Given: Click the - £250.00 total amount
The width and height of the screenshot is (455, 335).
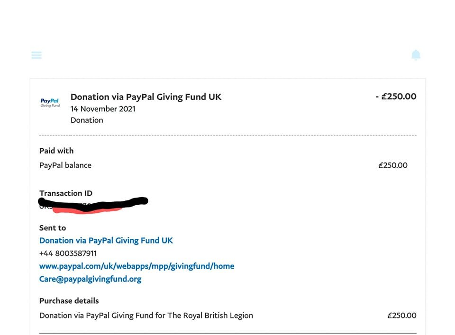Looking at the screenshot, I should [396, 96].
